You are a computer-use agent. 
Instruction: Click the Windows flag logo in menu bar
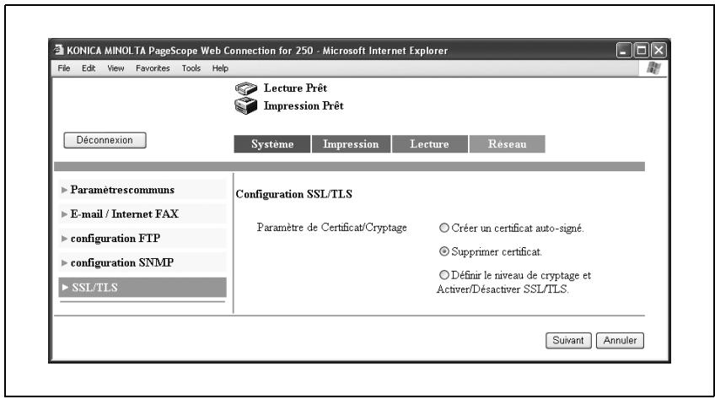[654, 68]
